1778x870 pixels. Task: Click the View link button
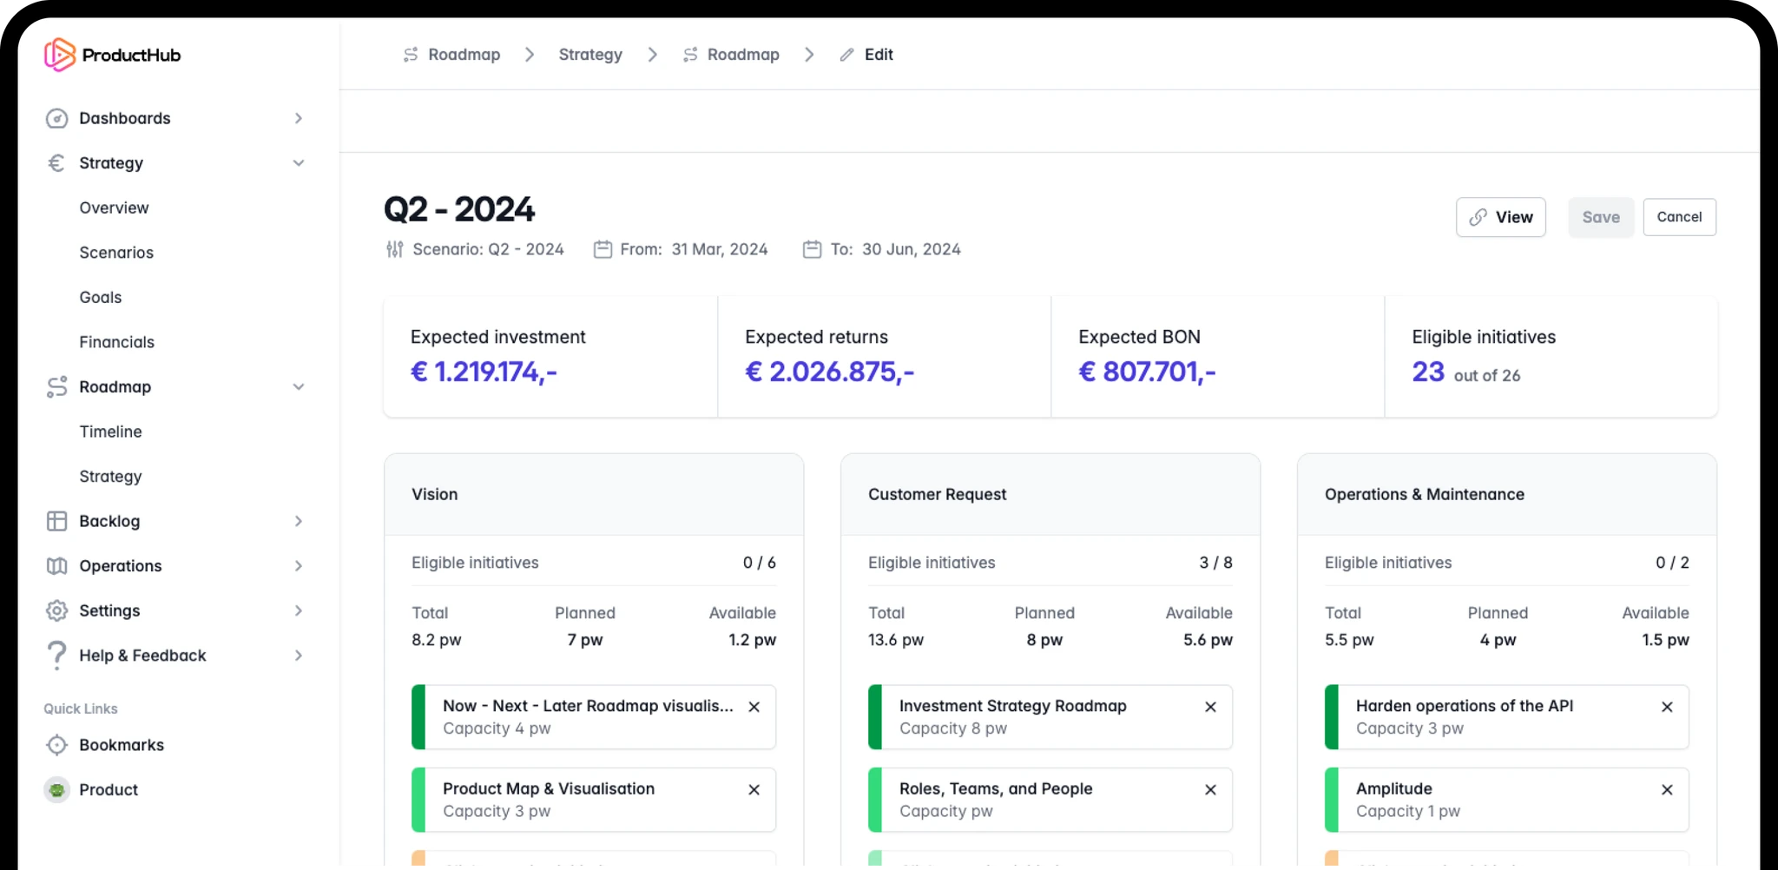click(x=1500, y=217)
